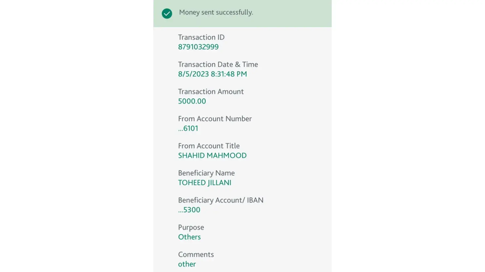The width and height of the screenshot is (485, 272).
Task: Select the 8/5/2023 8:31:48 PM timestamp
Action: (212, 74)
